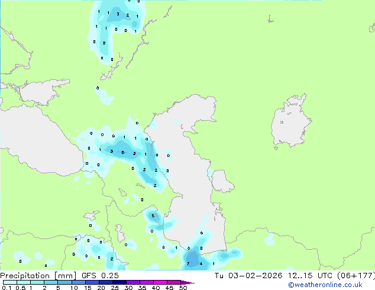Click the legend value '25'
This screenshot has height=290, width=375.
coord(115,288)
